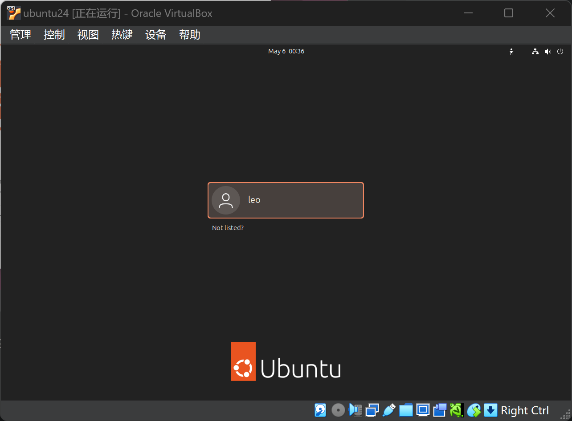The width and height of the screenshot is (572, 421).
Task: Open the 视图 menu
Action: click(x=88, y=35)
